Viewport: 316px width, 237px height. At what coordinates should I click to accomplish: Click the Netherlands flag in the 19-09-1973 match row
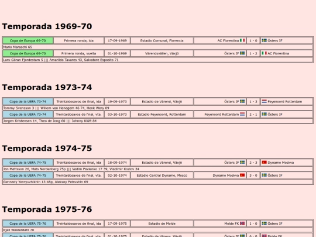coord(264,101)
